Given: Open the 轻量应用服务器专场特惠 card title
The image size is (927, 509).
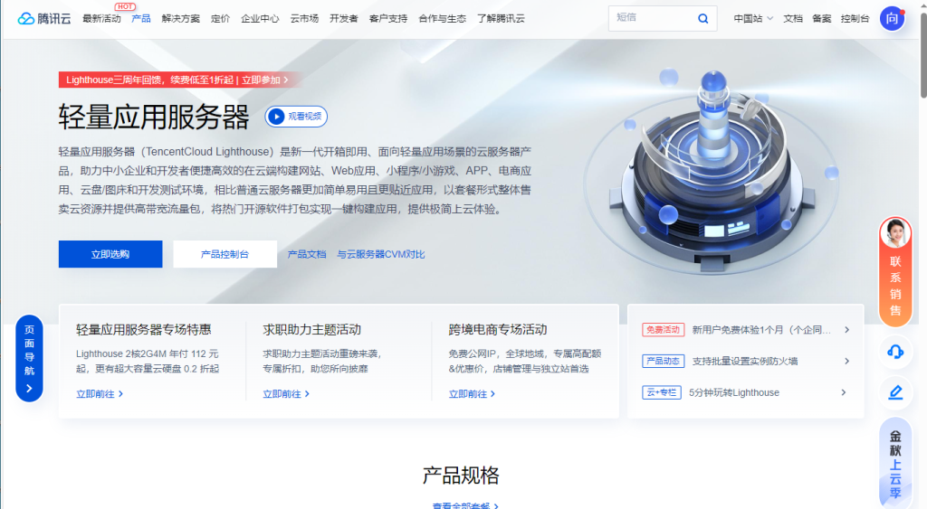Looking at the screenshot, I should 144,329.
